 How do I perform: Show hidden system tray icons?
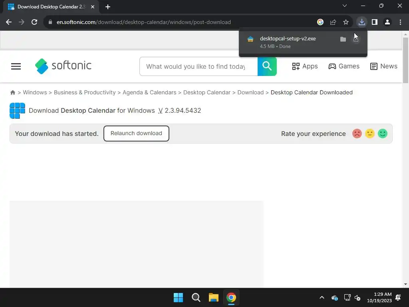click(322, 297)
